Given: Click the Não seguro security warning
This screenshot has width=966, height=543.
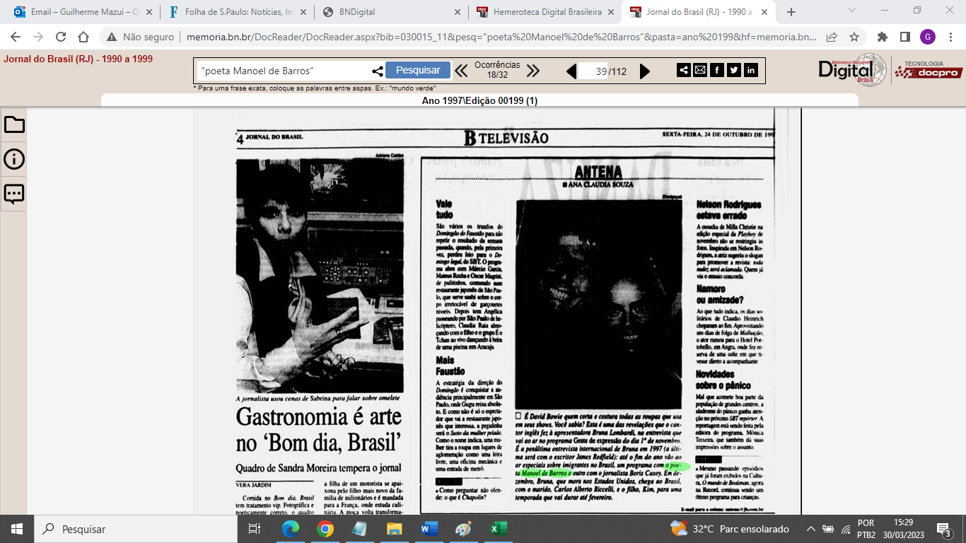Looking at the screenshot, I should [x=139, y=37].
